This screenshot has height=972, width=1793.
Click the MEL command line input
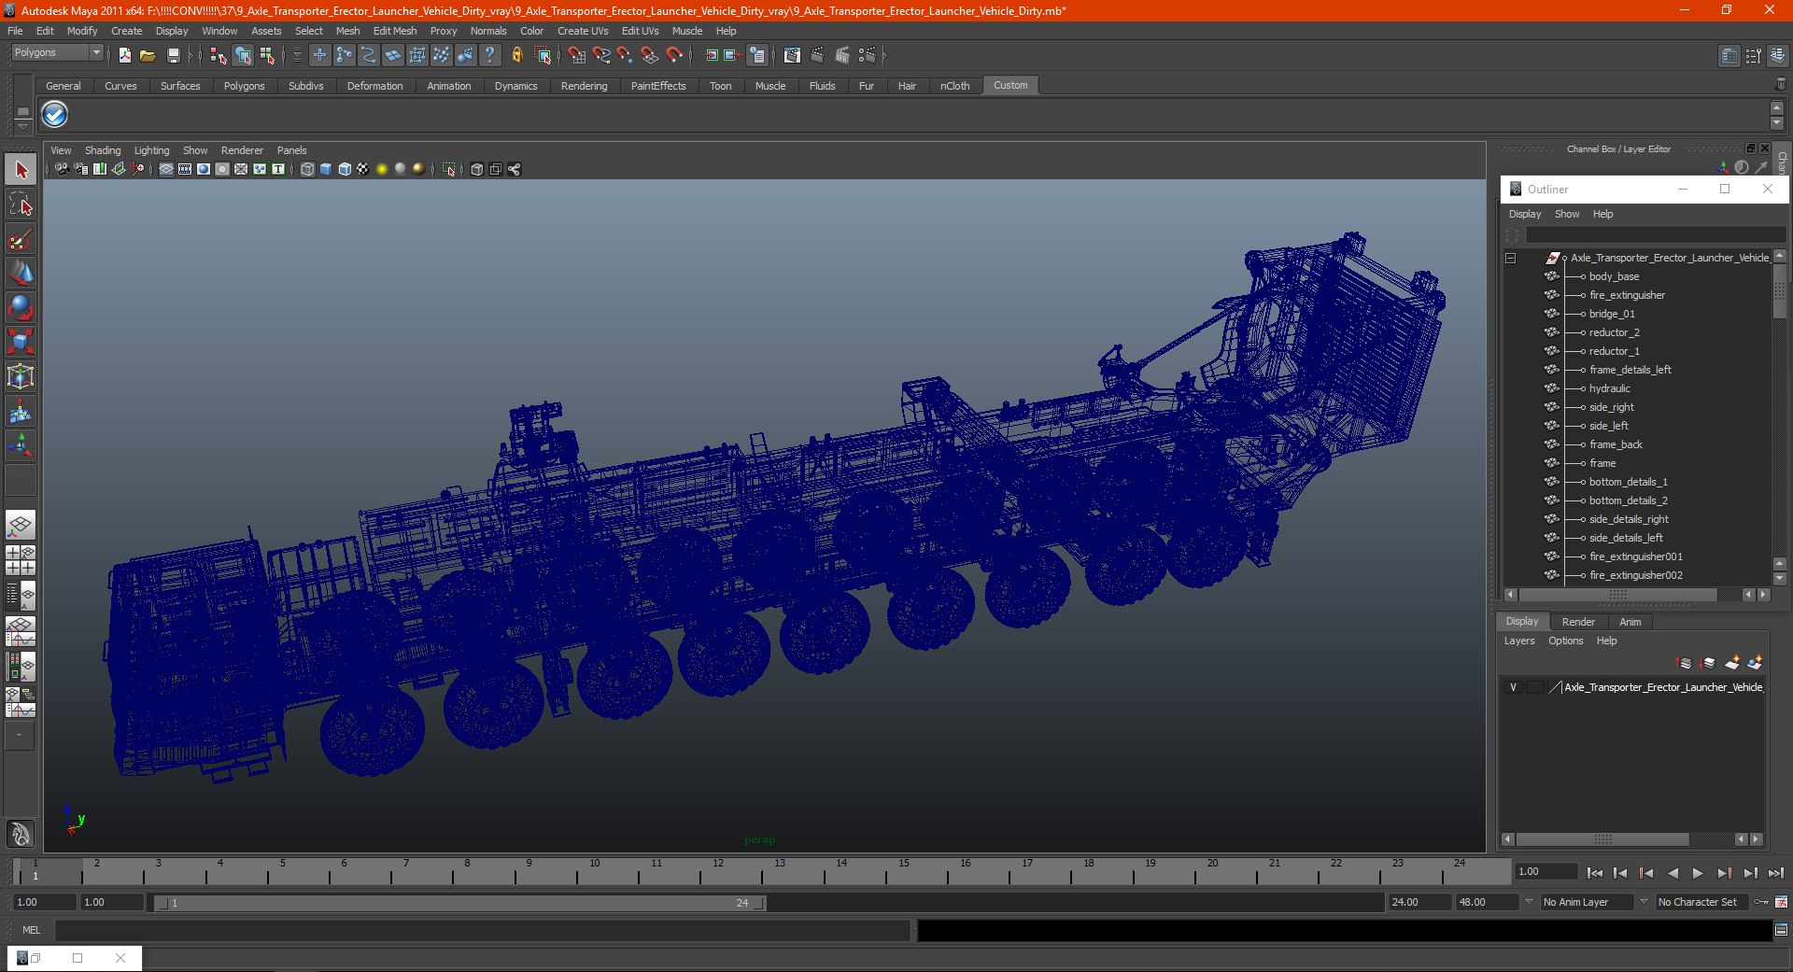pos(482,930)
